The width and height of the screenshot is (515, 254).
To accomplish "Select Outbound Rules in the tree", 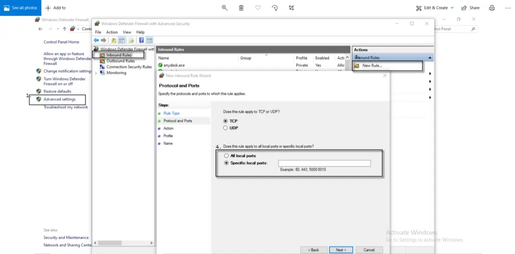I will tap(121, 61).
